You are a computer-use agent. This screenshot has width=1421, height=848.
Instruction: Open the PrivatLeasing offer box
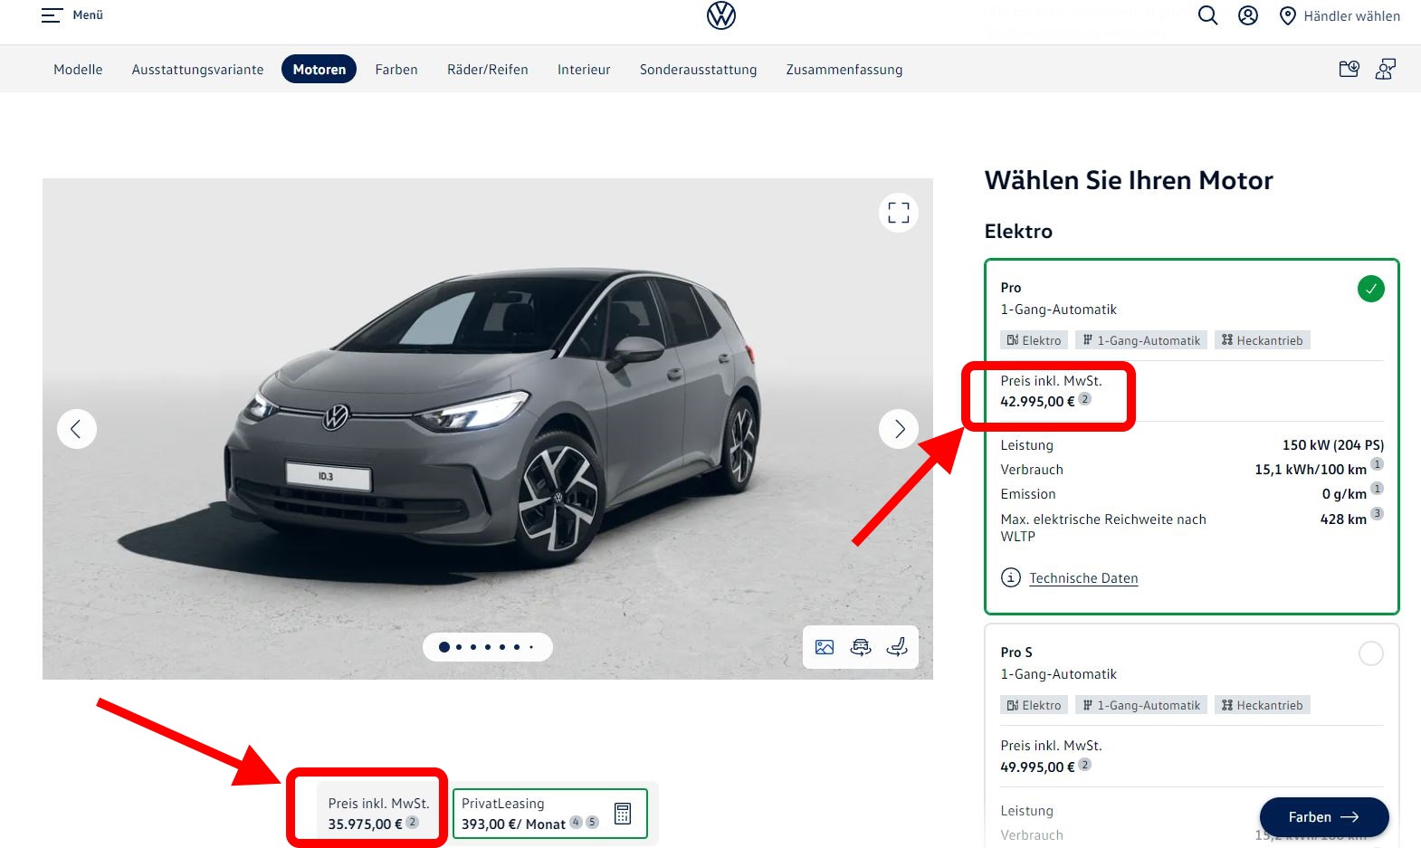(x=550, y=814)
